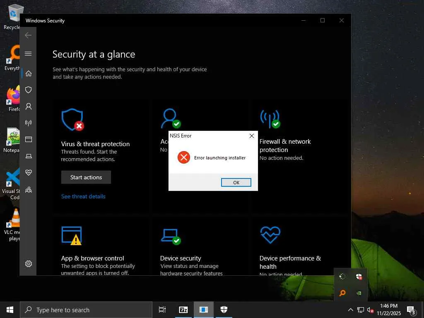Image resolution: width=424 pixels, height=318 pixels.
Task: Select the Firefox desktop shortcut
Action: pos(13,99)
